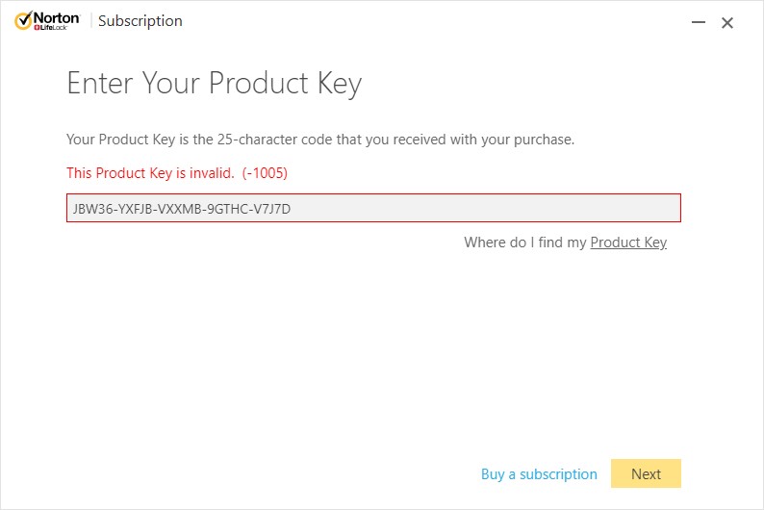Close the Subscription dialog with the X
The width and height of the screenshot is (764, 510).
[x=727, y=22]
